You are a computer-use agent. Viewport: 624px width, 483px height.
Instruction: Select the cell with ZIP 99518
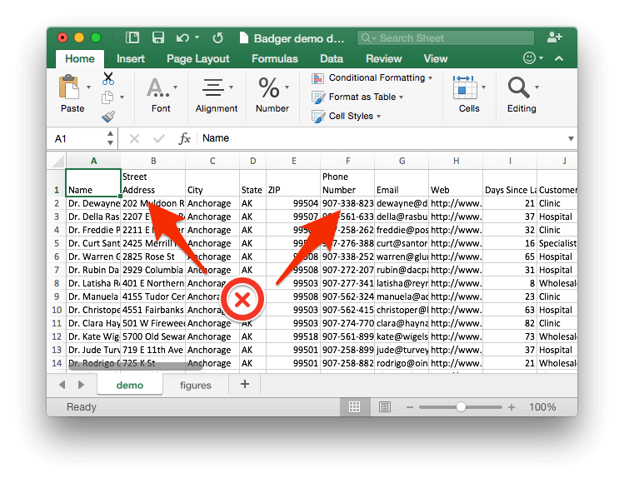pos(293,336)
